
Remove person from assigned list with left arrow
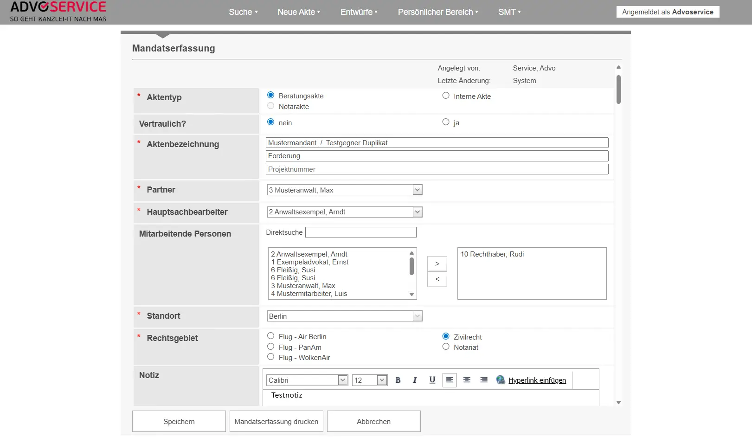tap(437, 279)
